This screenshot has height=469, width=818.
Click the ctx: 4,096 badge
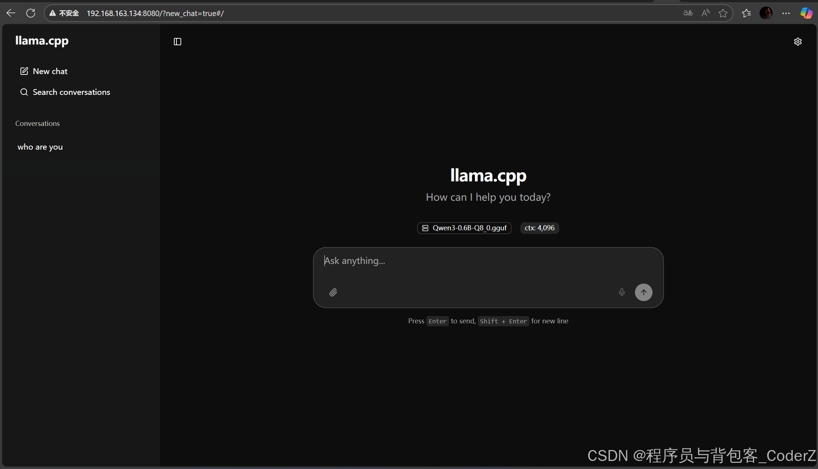539,228
